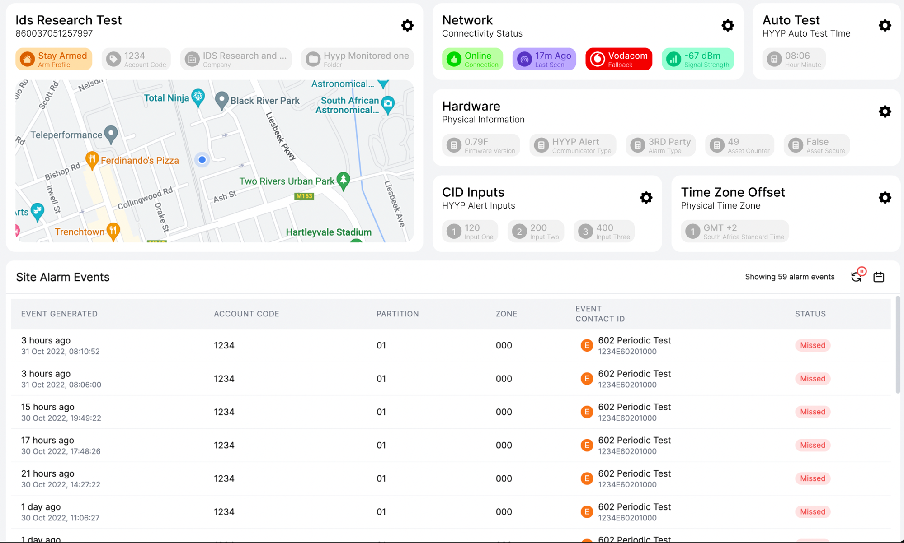Sort by ZONE column header
Image resolution: width=904 pixels, height=543 pixels.
[x=506, y=314]
